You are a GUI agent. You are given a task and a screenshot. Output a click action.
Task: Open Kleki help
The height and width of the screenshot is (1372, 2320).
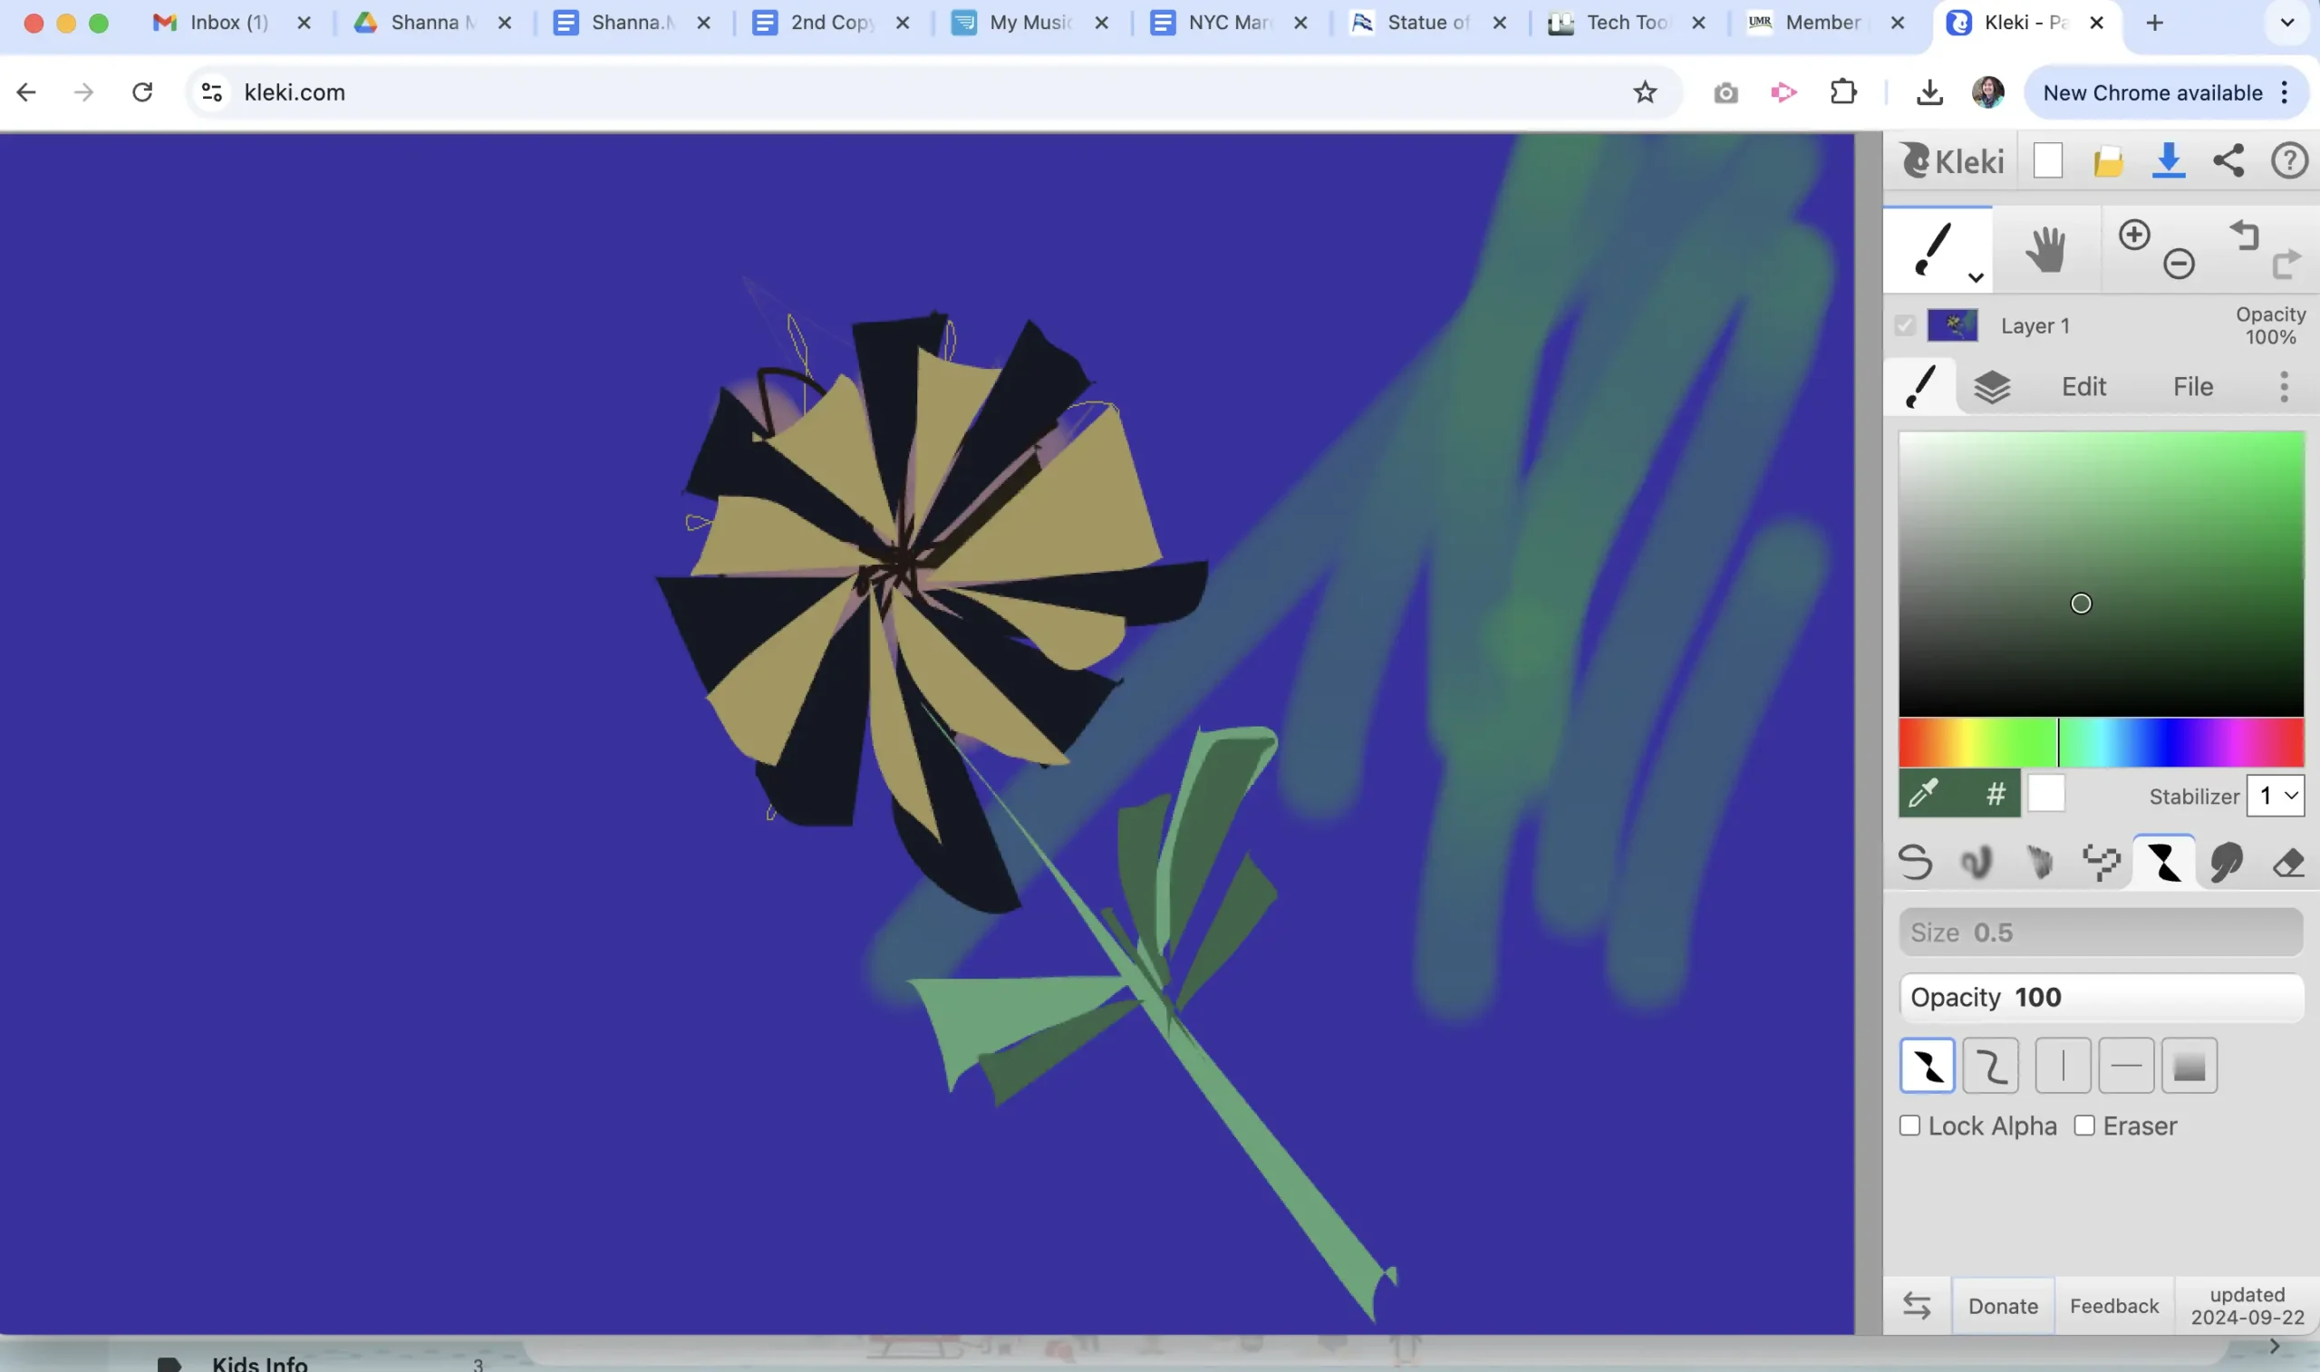[x=2288, y=161]
